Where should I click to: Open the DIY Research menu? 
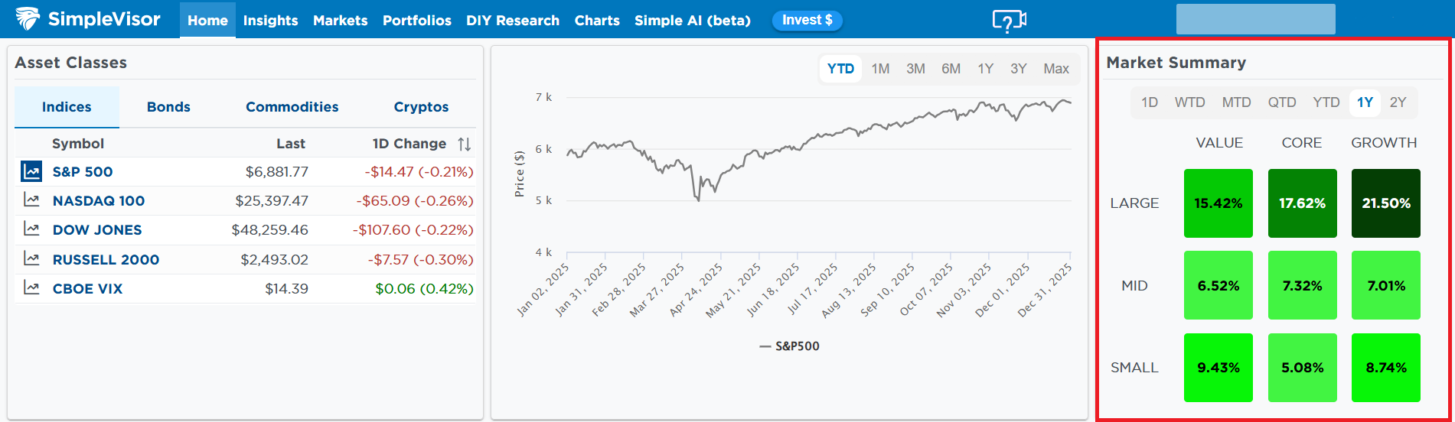pyautogui.click(x=513, y=21)
